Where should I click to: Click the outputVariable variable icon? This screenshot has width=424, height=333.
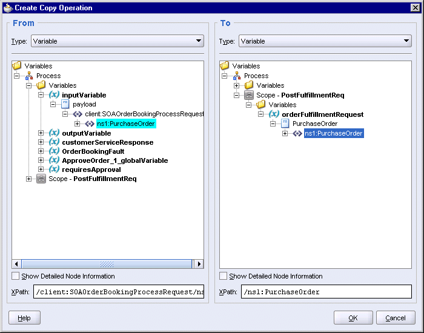[54, 133]
